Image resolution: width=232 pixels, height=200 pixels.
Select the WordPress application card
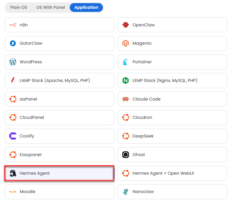(60, 62)
